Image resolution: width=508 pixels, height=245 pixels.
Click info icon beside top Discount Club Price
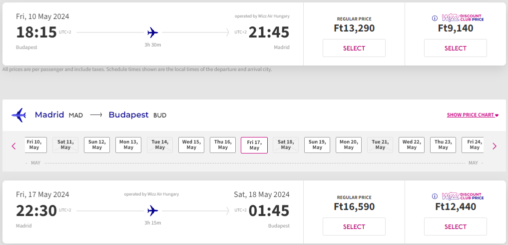click(435, 18)
